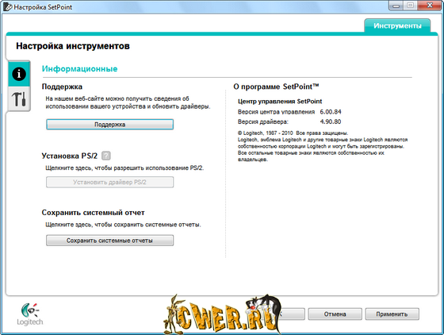The width and height of the screenshot is (444, 335).
Task: Click Сохранить системные отчеты button
Action: [x=110, y=241]
